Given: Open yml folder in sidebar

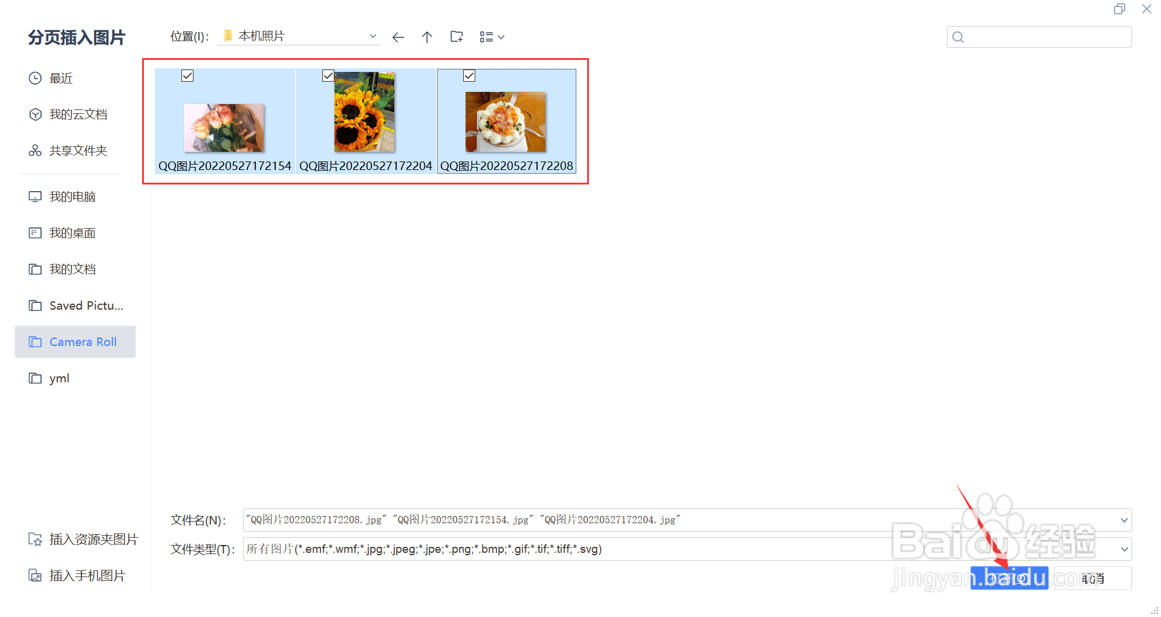Looking at the screenshot, I should coord(75,378).
